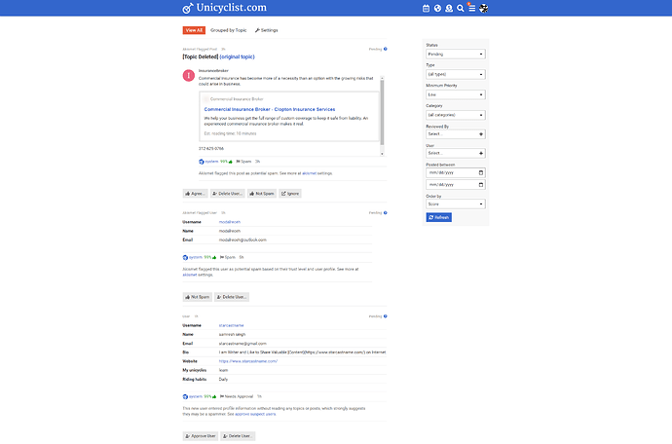The image size is (672, 444).
Task: Click the Approve User button
Action: coord(200,436)
